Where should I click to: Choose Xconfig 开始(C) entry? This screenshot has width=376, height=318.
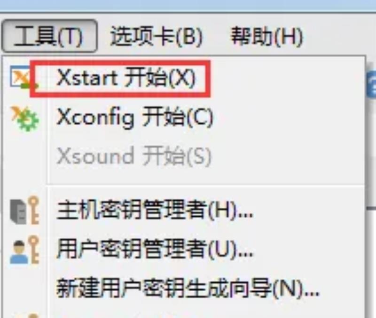tap(135, 117)
